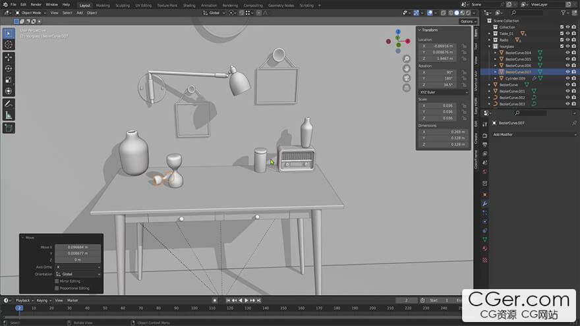Uncheck the Radio collection exclude checkbox
The image size is (580, 326).
coord(562,40)
